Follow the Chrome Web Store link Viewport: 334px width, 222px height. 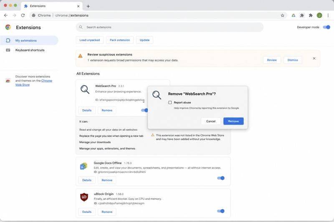click(34, 82)
